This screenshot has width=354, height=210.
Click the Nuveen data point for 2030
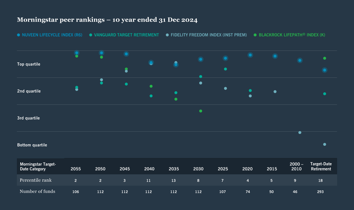point(201,59)
